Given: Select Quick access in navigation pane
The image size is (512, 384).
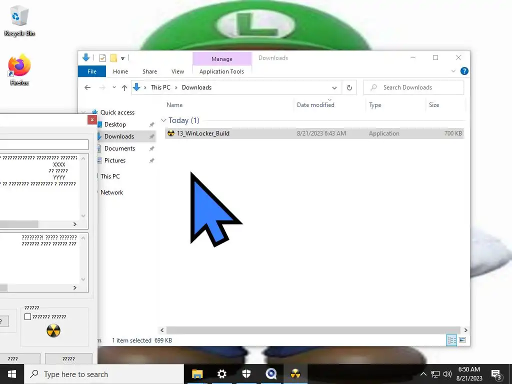Looking at the screenshot, I should (x=117, y=112).
